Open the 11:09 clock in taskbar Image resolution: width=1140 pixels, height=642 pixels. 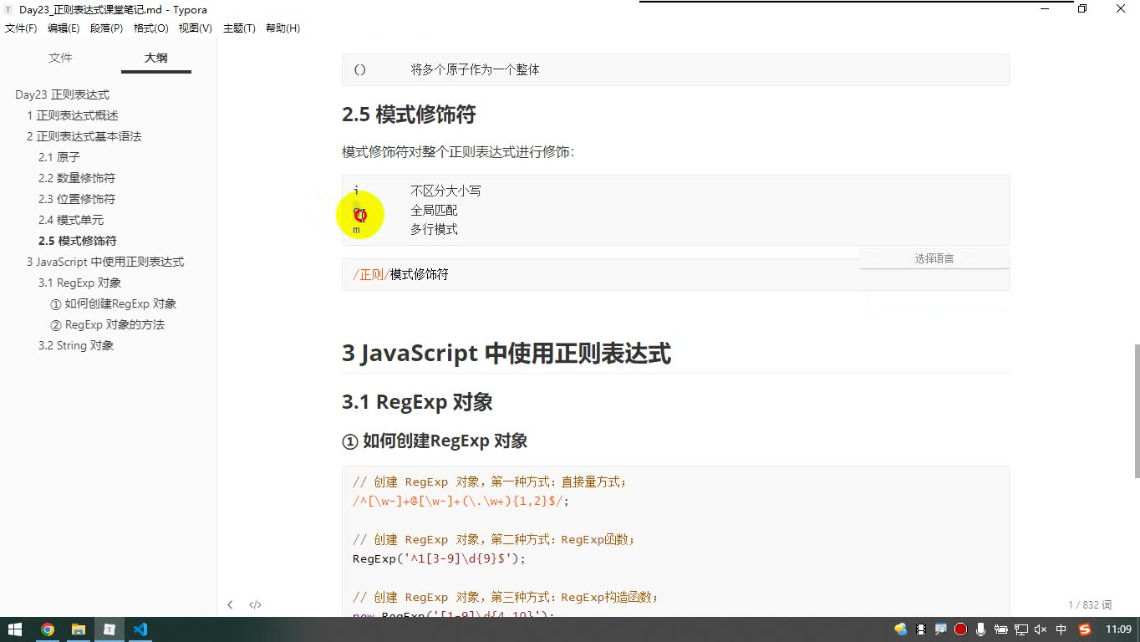click(x=1118, y=629)
